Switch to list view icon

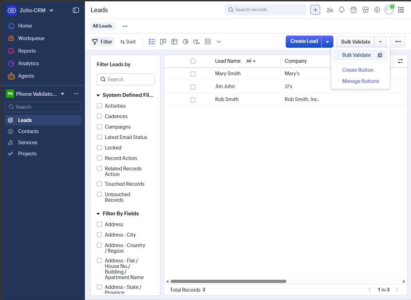click(152, 42)
